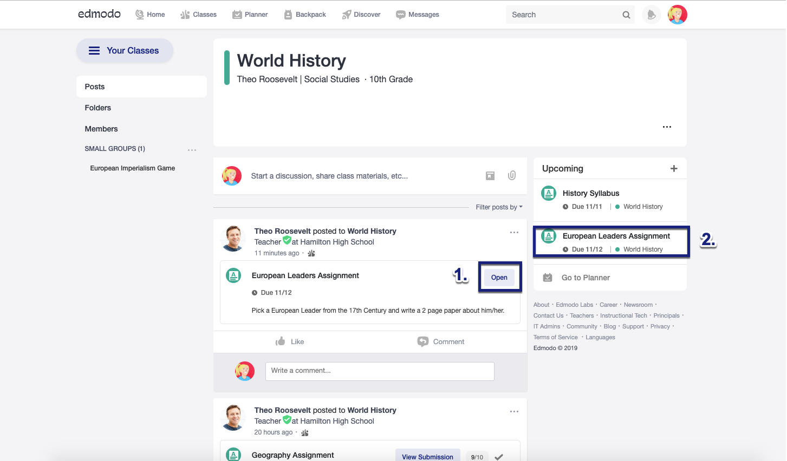Click the search magnifier icon
The image size is (787, 461).
tap(626, 15)
